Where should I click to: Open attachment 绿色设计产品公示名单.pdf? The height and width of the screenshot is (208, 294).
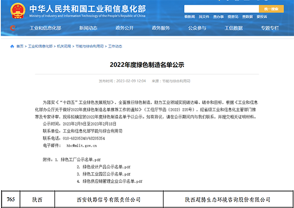click(106, 167)
